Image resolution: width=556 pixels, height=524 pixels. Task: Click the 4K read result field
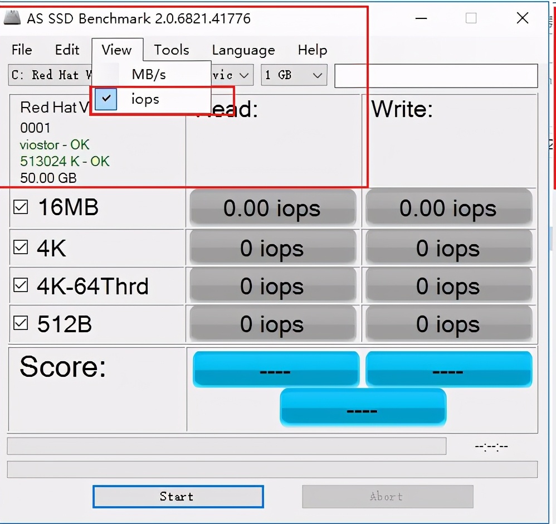point(272,248)
